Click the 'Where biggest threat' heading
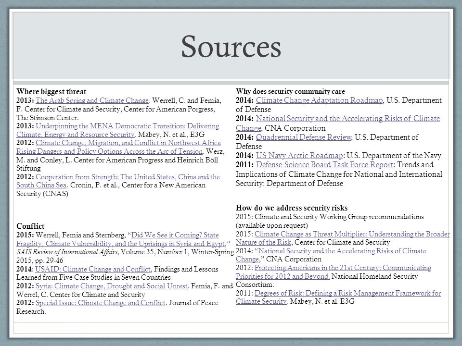Screen dimensions: 462x346 tap(51, 91)
